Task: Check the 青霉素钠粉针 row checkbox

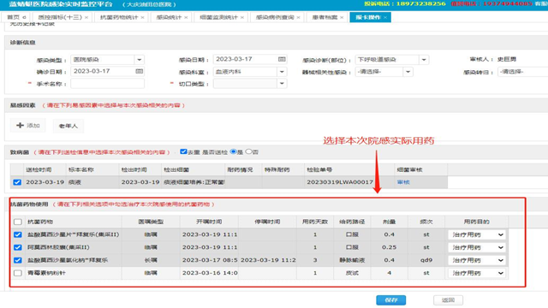Action: point(17,273)
